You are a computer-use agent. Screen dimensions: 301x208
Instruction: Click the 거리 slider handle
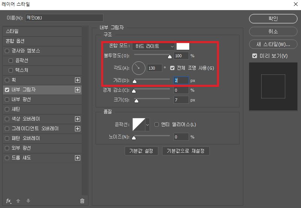point(135,82)
